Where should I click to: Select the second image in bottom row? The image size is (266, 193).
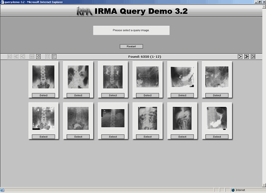[78, 137]
